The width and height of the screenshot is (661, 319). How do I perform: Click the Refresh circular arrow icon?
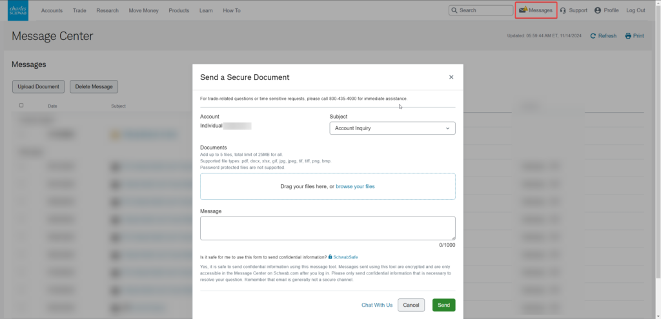click(593, 36)
